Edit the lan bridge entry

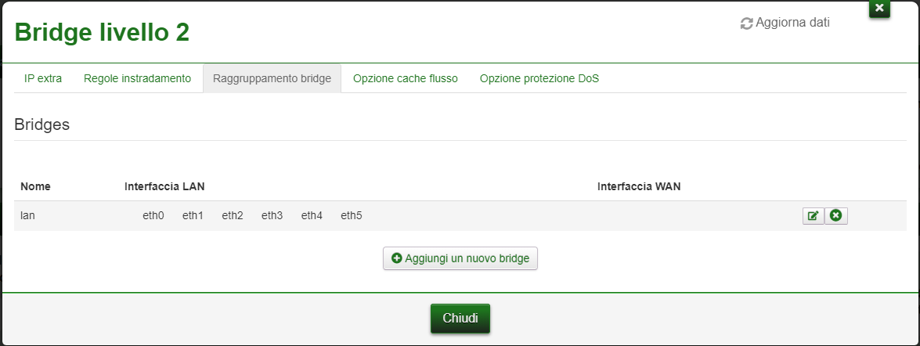(x=814, y=216)
